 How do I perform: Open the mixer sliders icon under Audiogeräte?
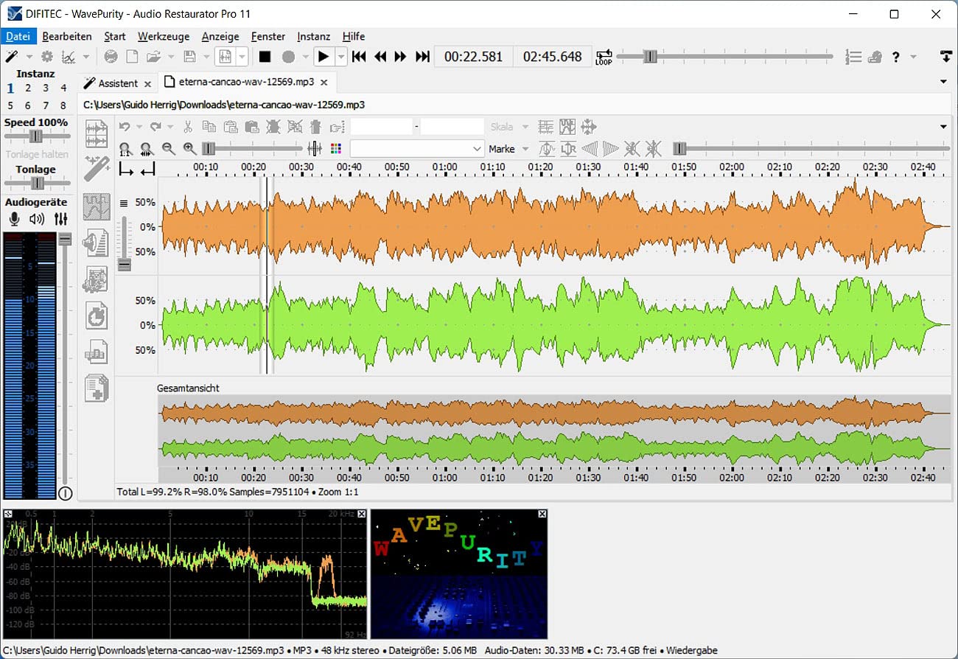pyautogui.click(x=60, y=218)
